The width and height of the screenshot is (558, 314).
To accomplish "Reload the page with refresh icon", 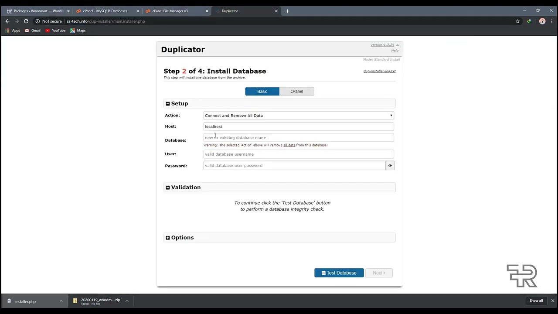I will [x=26, y=21].
